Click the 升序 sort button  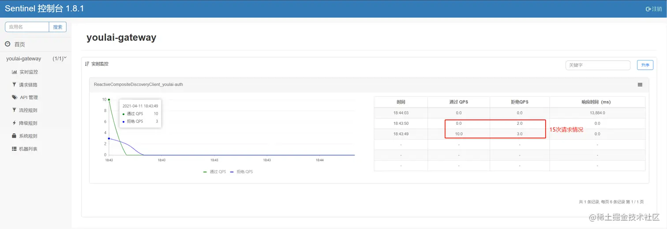click(x=645, y=65)
